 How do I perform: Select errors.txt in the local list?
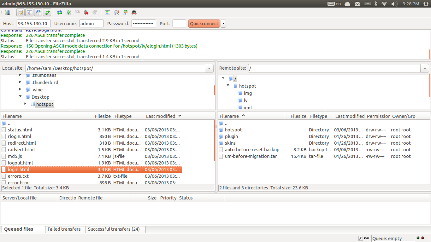click(x=91, y=176)
